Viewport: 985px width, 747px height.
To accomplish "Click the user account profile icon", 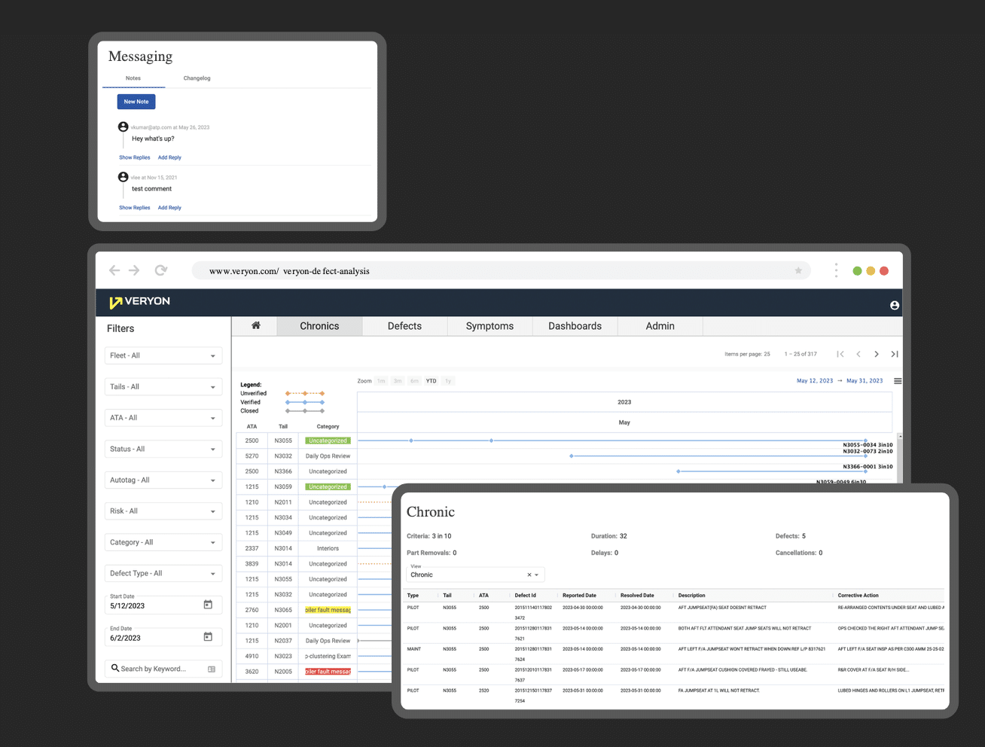I will [x=895, y=305].
